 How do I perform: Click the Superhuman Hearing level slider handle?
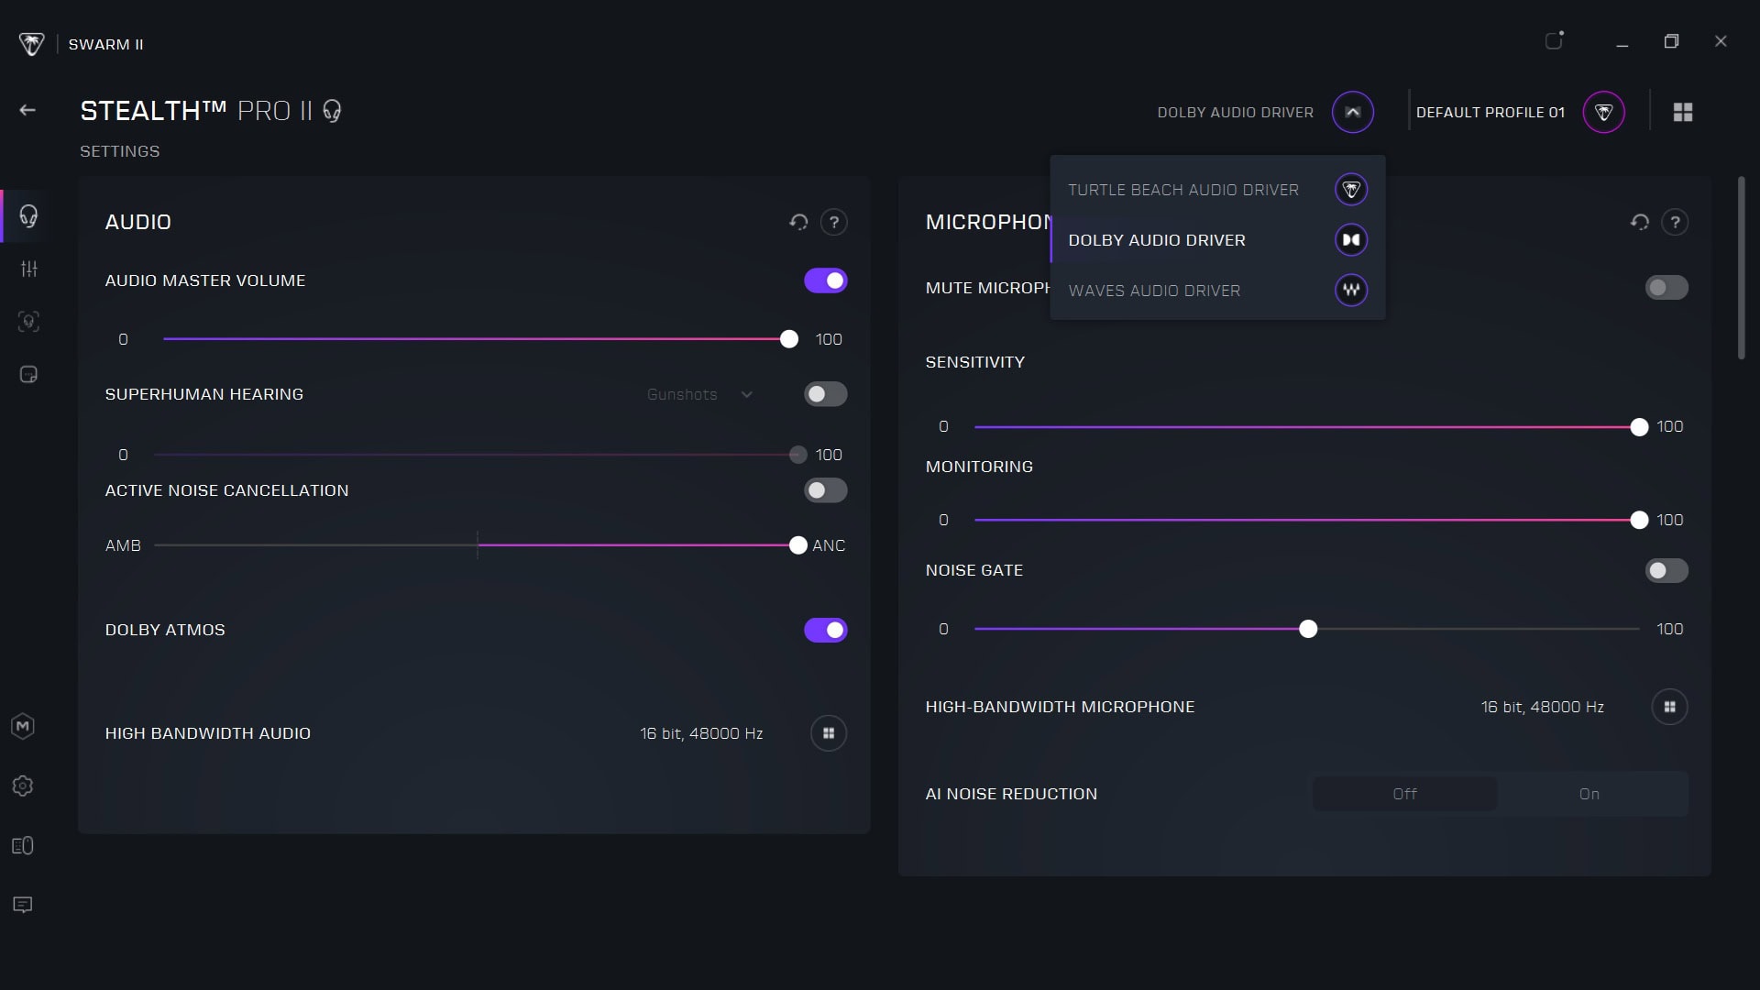pyautogui.click(x=798, y=455)
